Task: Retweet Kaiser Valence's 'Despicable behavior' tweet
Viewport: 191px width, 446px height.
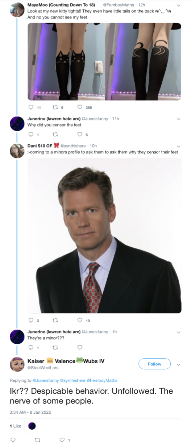Action: 37,440
